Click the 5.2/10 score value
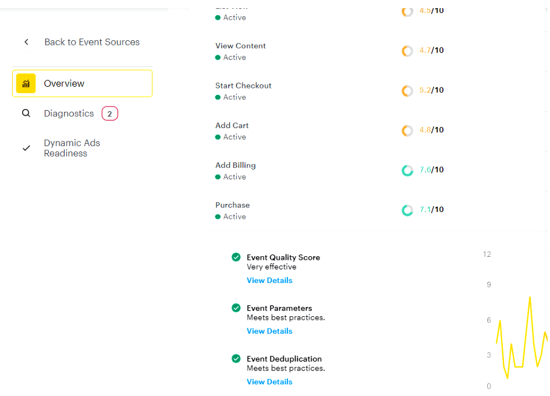 [431, 90]
